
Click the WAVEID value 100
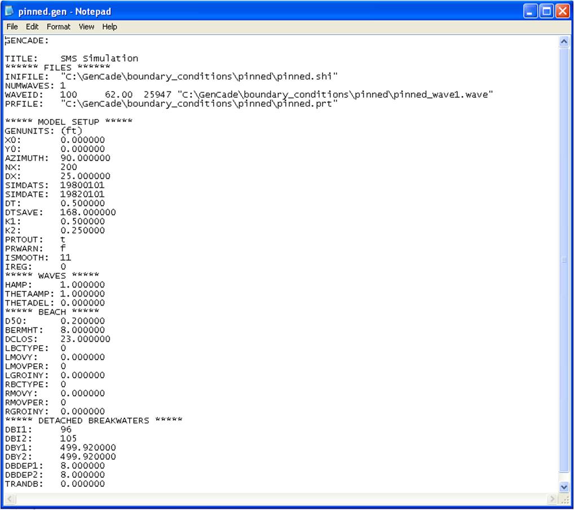68,94
